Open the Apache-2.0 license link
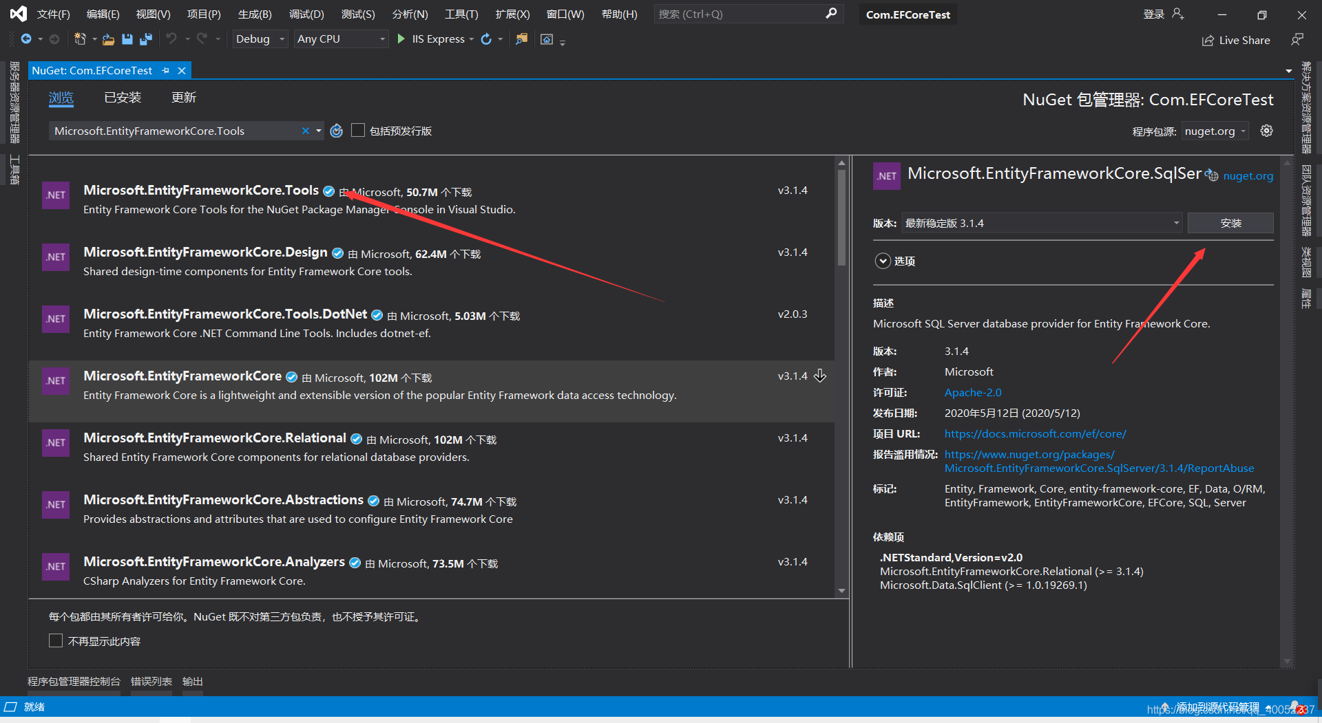Screen dimensions: 1322x723 point(973,392)
